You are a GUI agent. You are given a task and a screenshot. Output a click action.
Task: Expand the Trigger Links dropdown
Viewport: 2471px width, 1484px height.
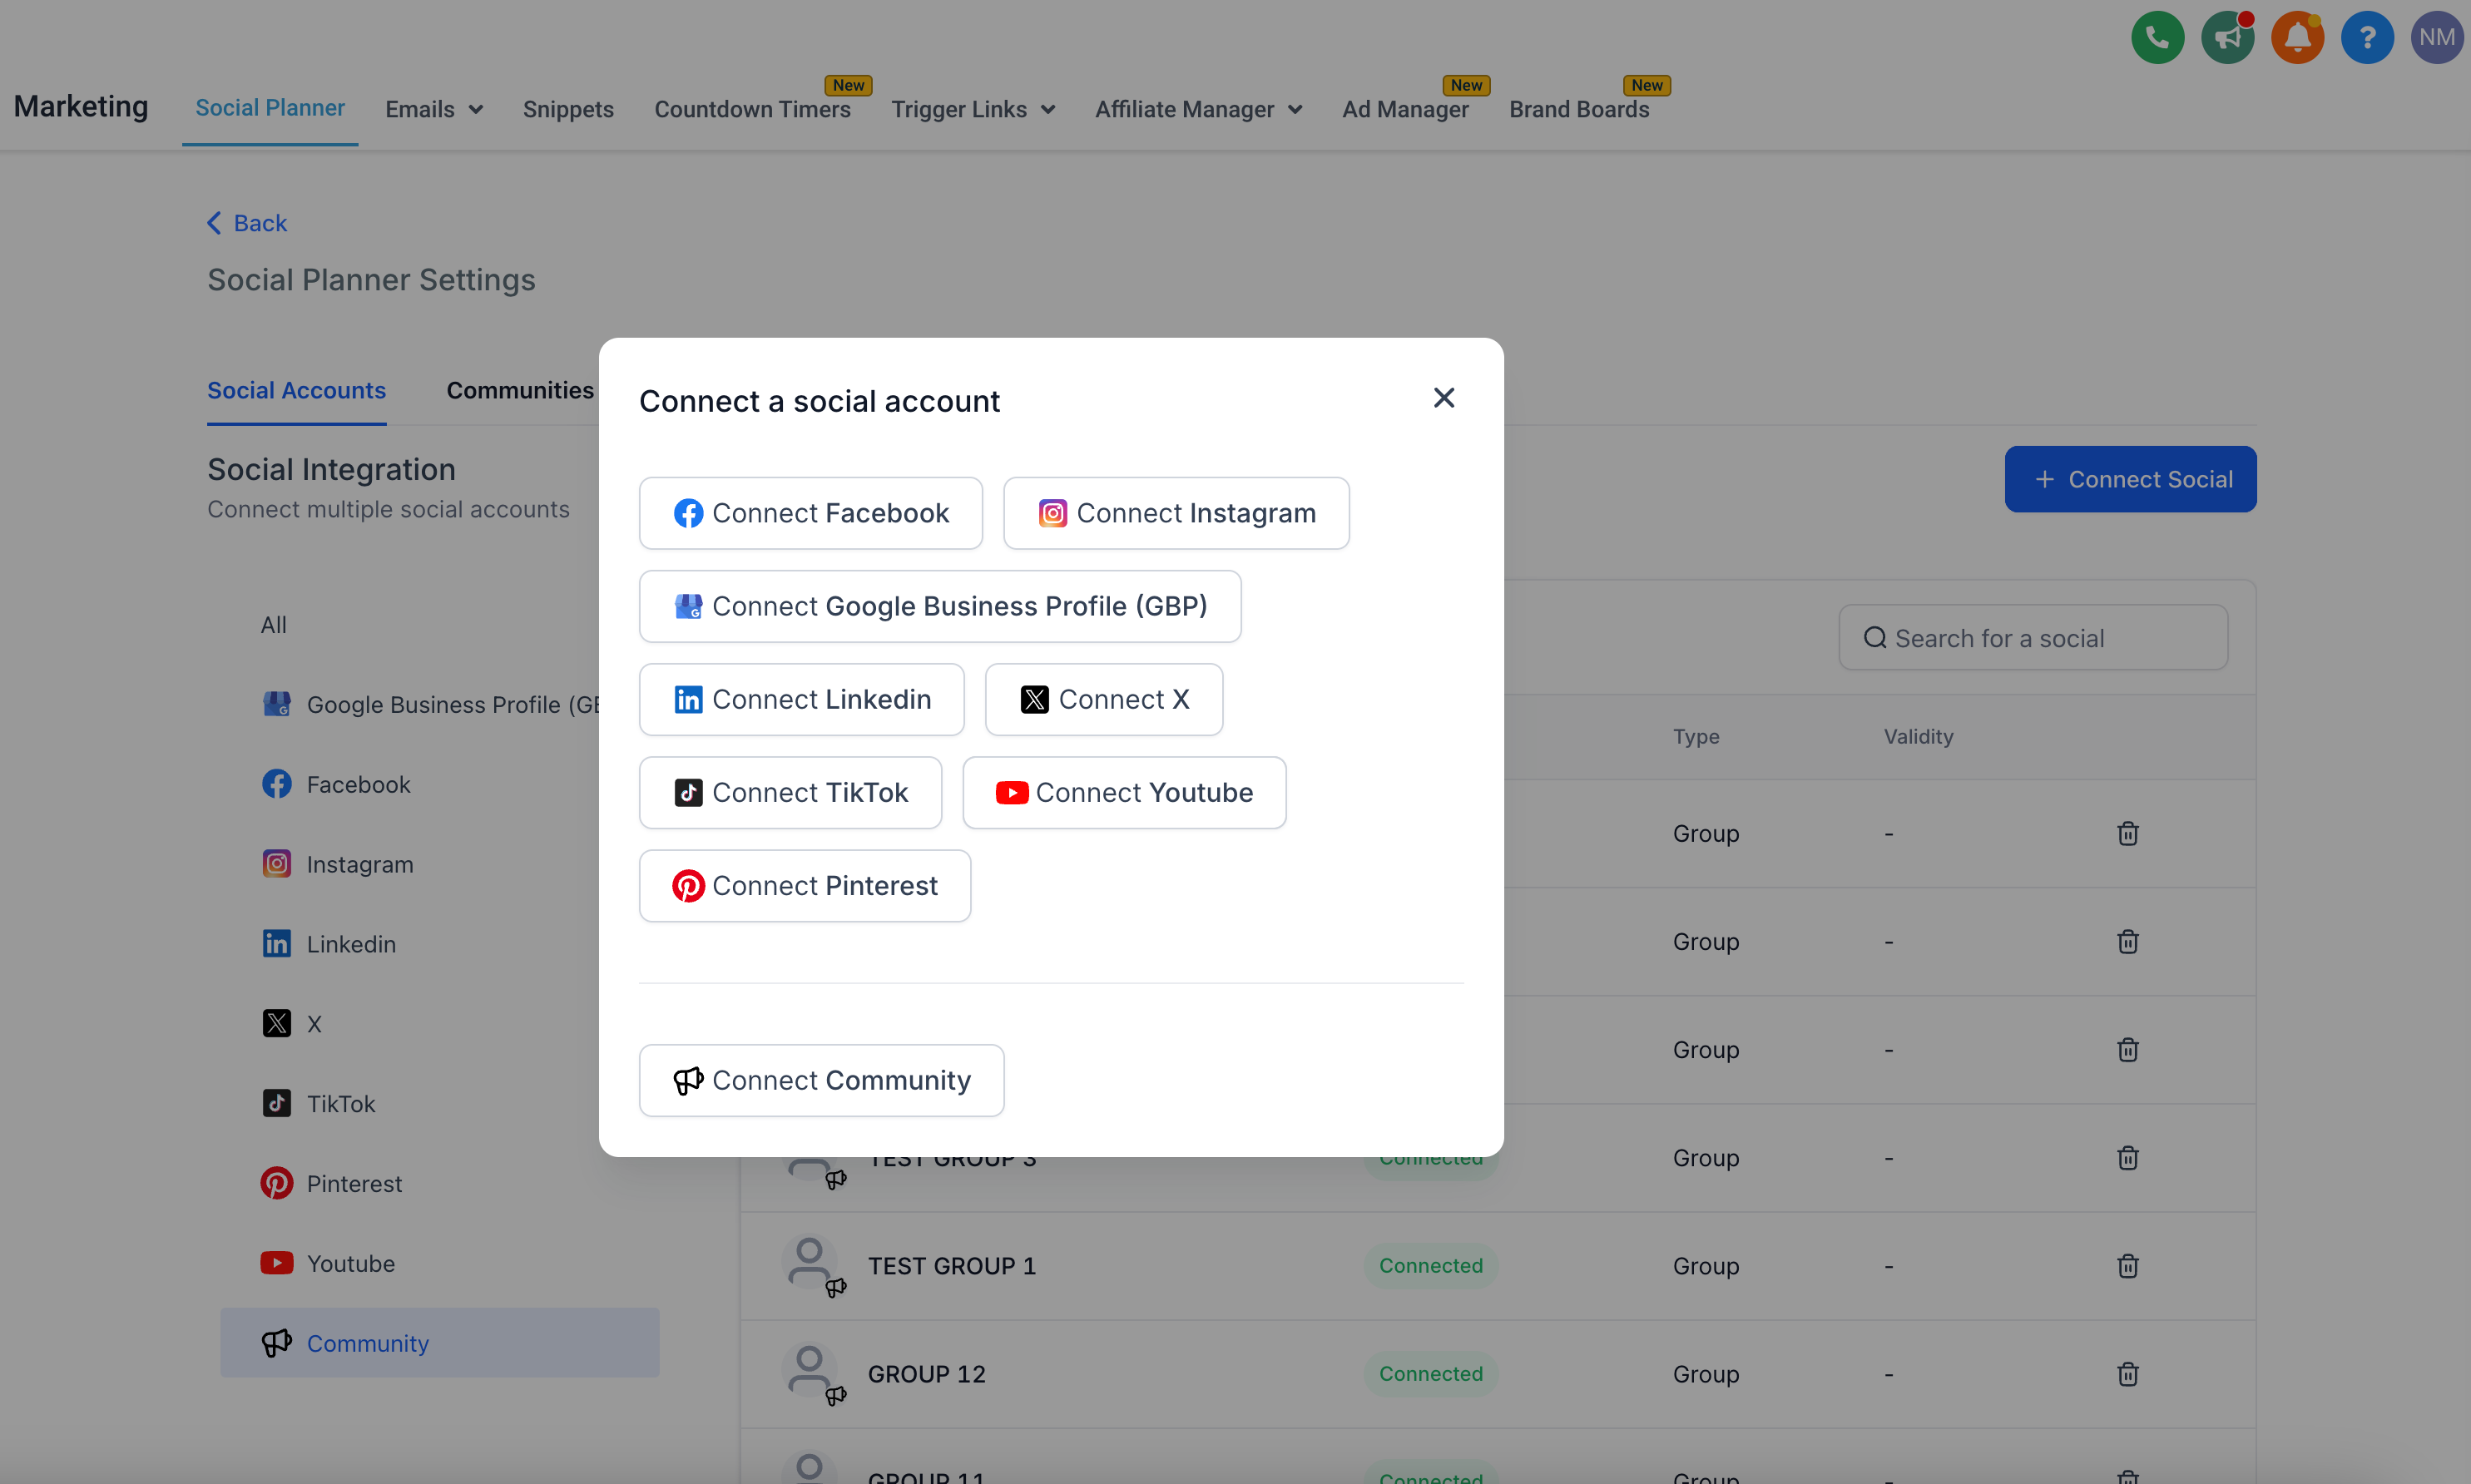(x=972, y=109)
